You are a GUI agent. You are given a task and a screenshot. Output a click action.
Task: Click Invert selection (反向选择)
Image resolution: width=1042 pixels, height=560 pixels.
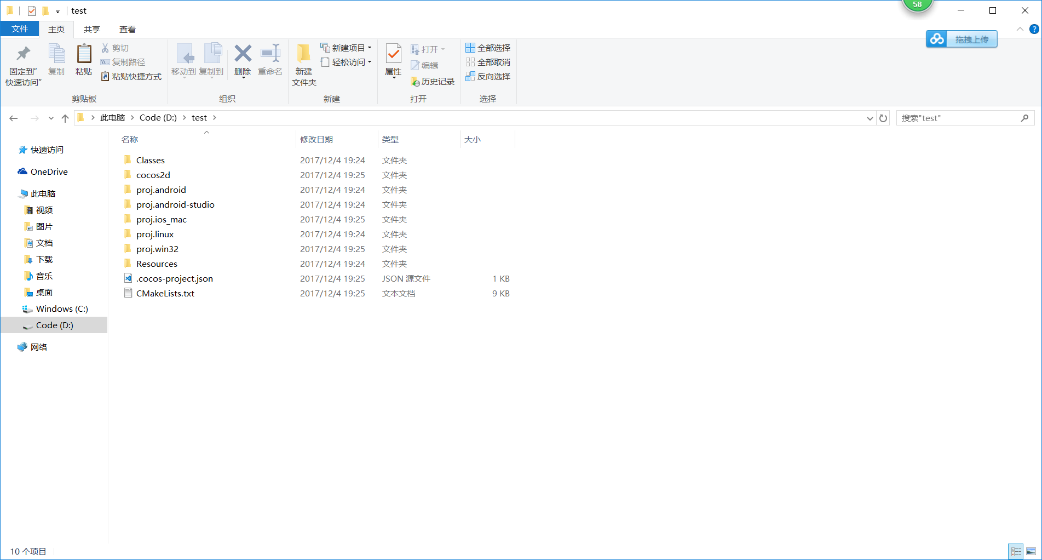488,77
